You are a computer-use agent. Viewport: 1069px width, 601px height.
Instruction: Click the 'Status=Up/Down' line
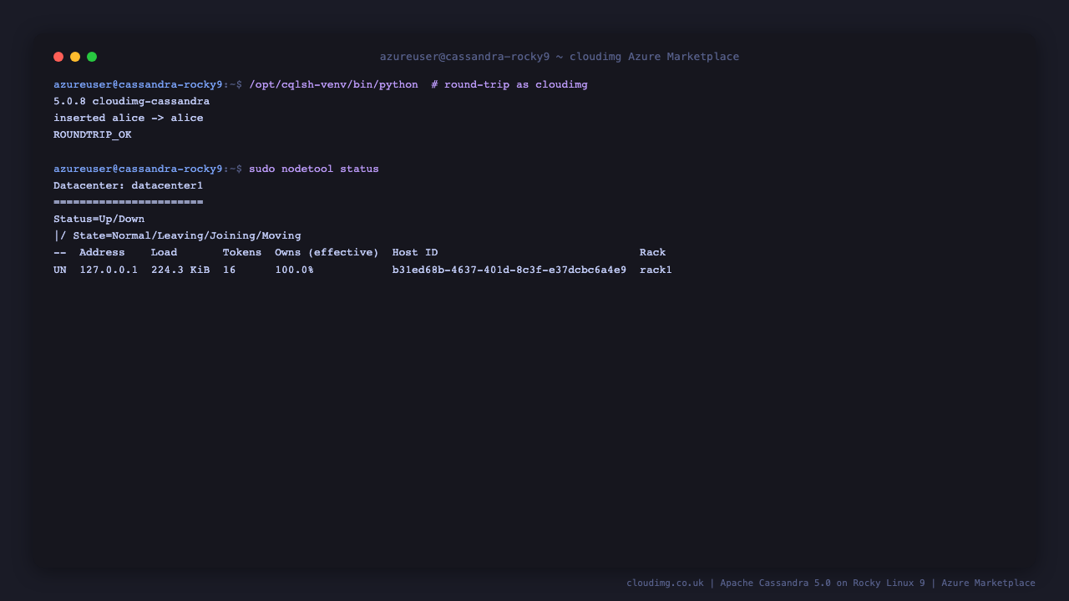pyautogui.click(x=99, y=219)
